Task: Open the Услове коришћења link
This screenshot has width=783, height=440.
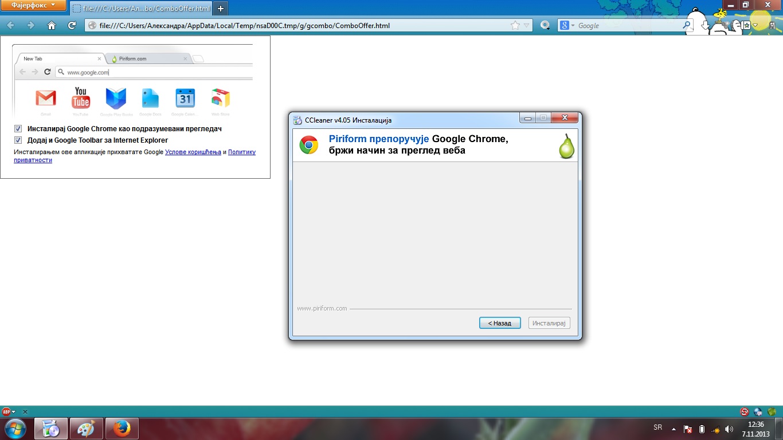Action: (193, 152)
